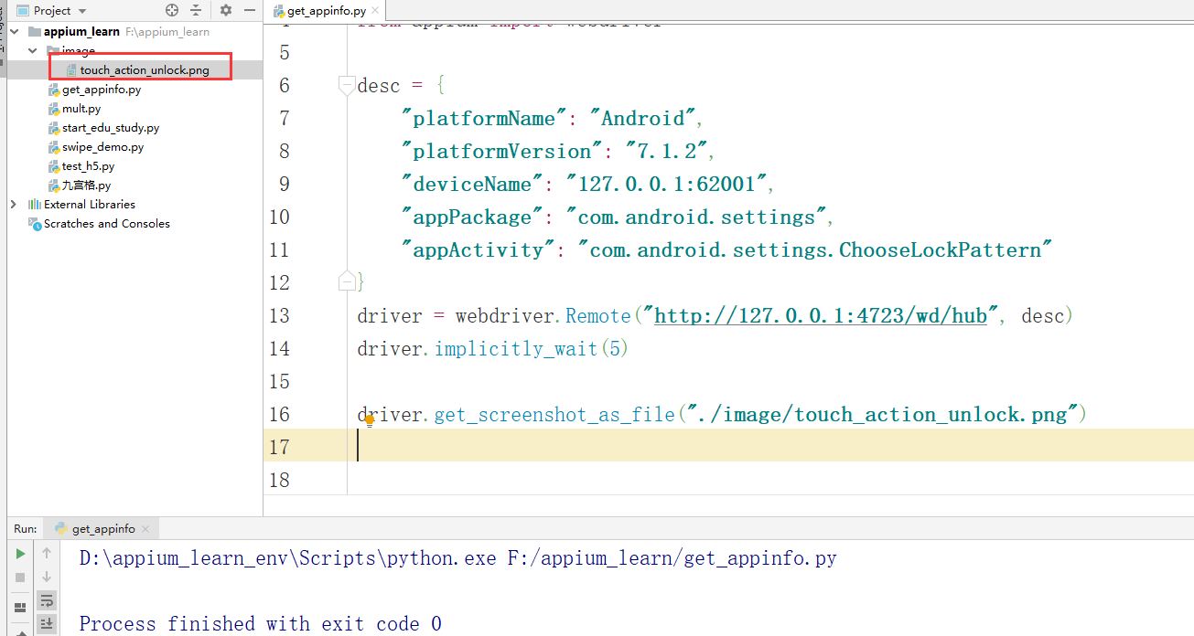1194x636 pixels.
Task: Select start_edu_study.py file
Action: tap(110, 128)
